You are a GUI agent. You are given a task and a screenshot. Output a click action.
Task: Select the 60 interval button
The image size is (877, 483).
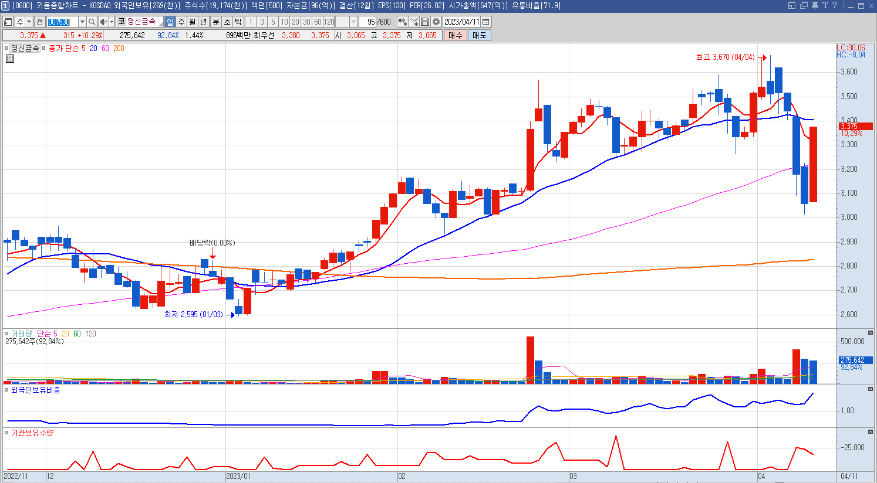click(x=318, y=22)
